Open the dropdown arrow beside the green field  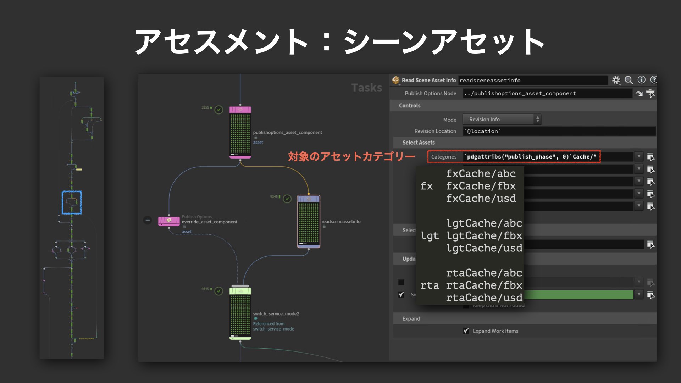click(638, 294)
